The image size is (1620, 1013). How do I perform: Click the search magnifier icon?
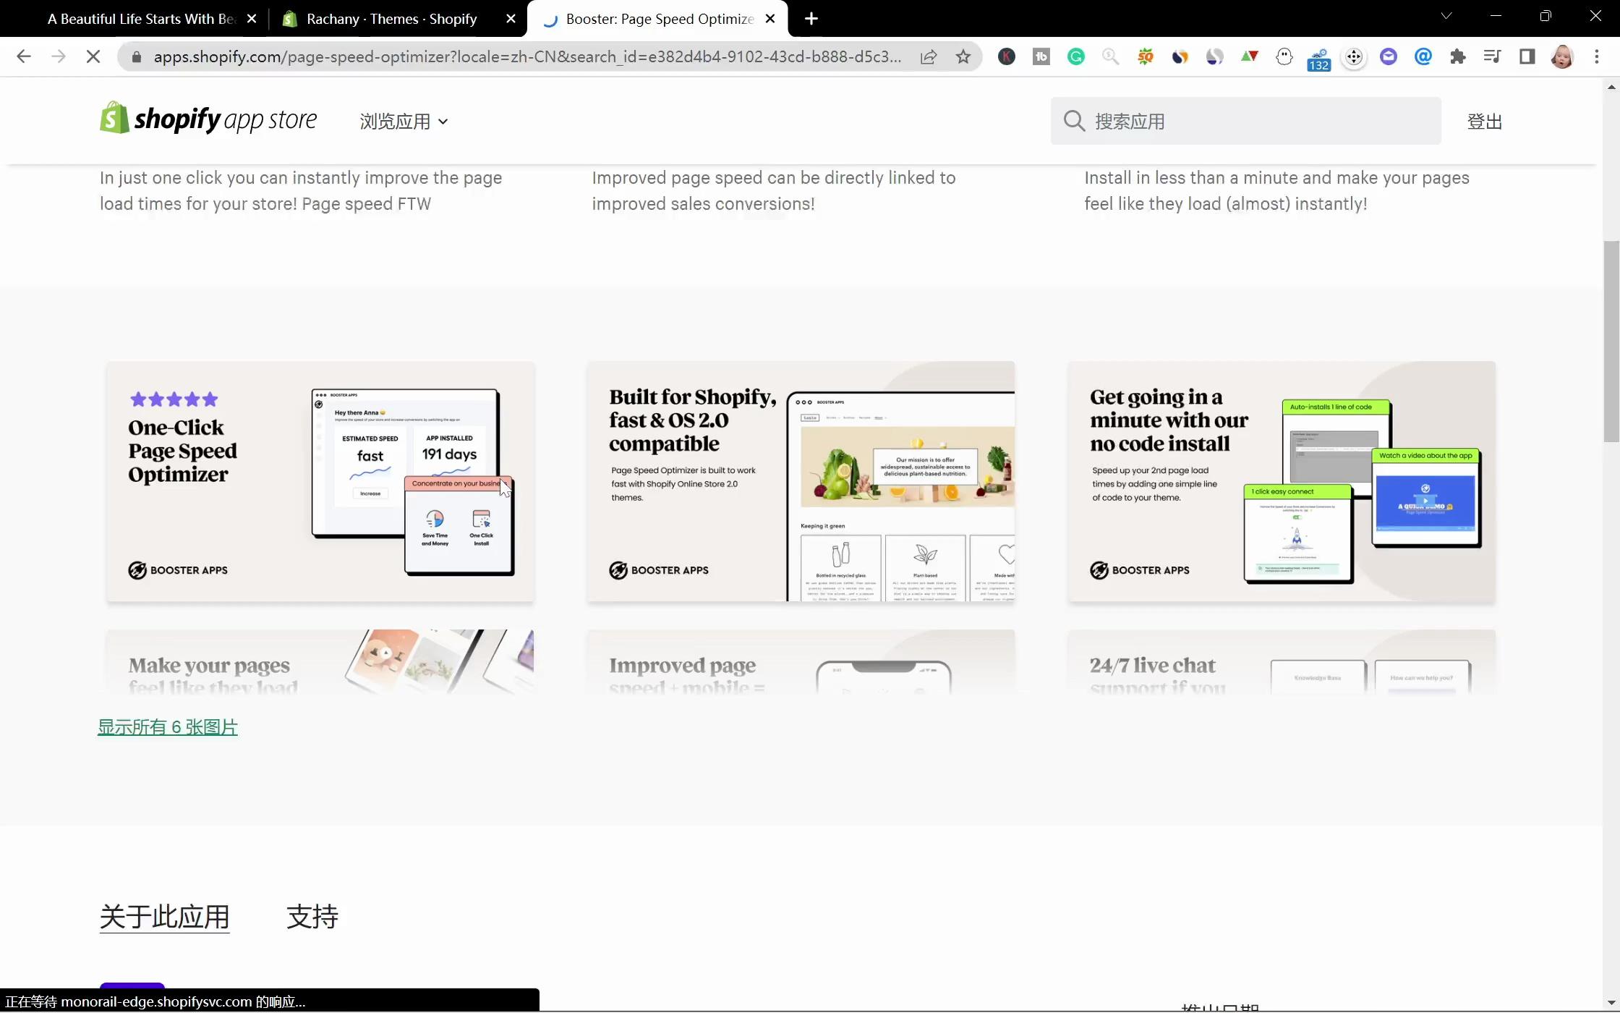(x=1074, y=121)
